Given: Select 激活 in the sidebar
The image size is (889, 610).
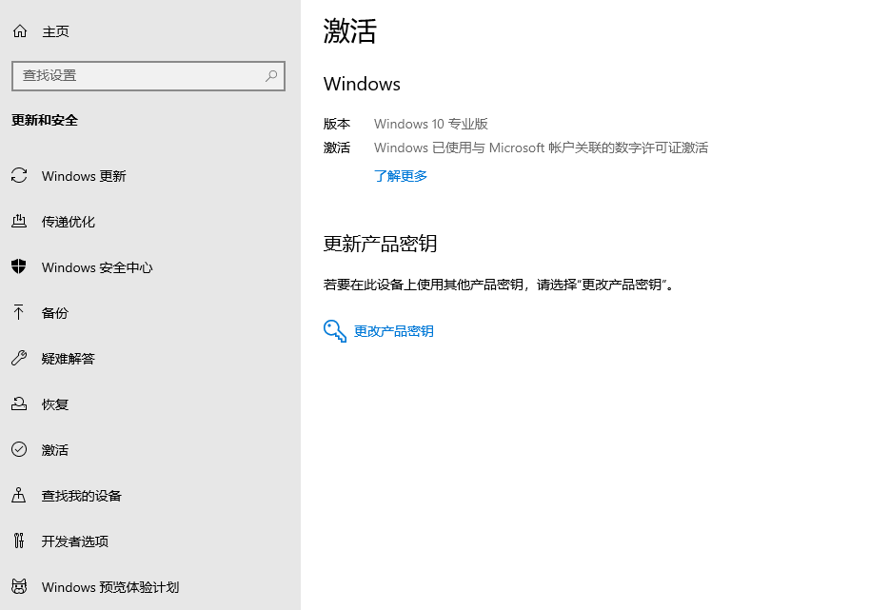Looking at the screenshot, I should tap(55, 450).
